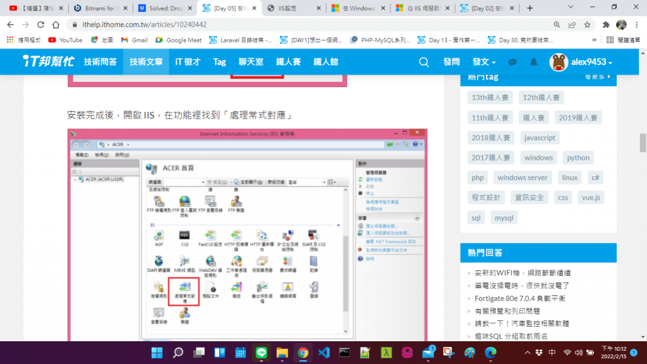Open File Explorer from the taskbar
This screenshot has width=647, height=364.
pyautogui.click(x=282, y=353)
